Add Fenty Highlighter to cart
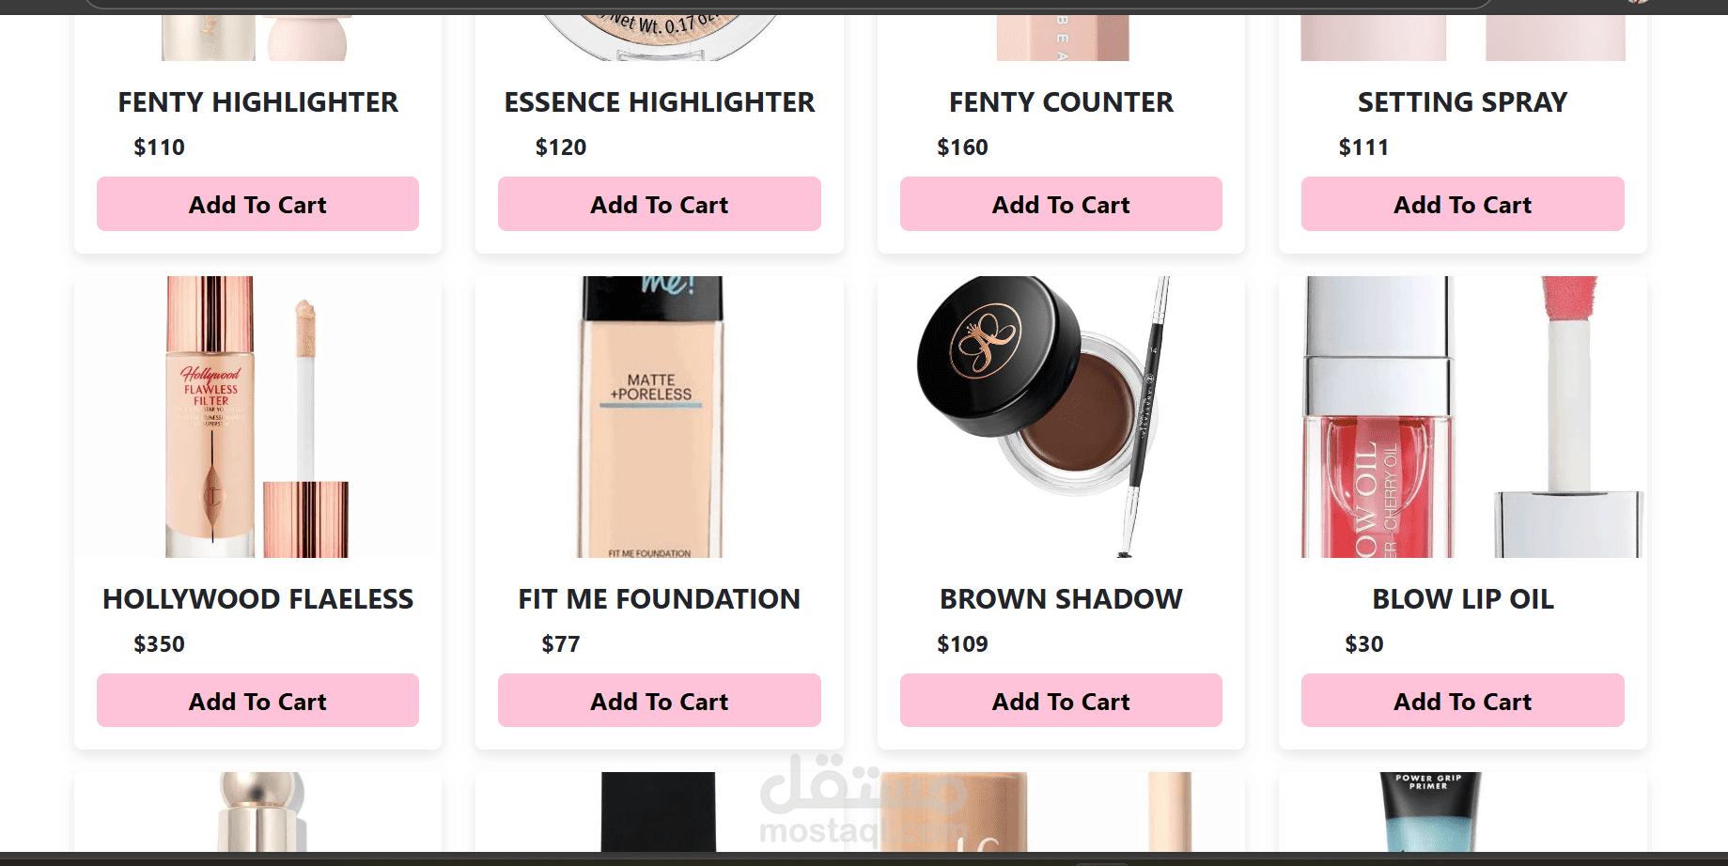The width and height of the screenshot is (1728, 866). 257,204
